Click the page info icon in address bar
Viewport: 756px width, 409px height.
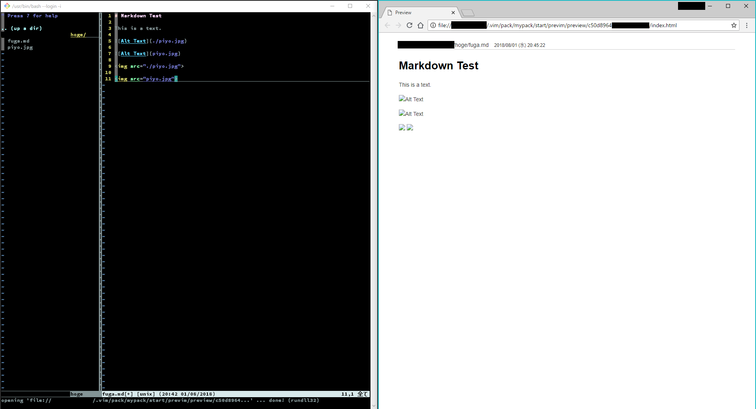tap(432, 25)
